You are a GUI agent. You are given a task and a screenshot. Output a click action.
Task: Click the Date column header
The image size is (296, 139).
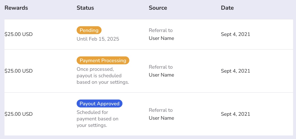click(x=227, y=8)
